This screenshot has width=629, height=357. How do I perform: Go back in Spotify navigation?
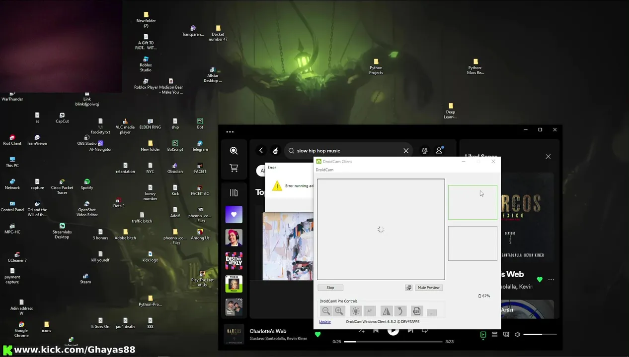point(261,151)
